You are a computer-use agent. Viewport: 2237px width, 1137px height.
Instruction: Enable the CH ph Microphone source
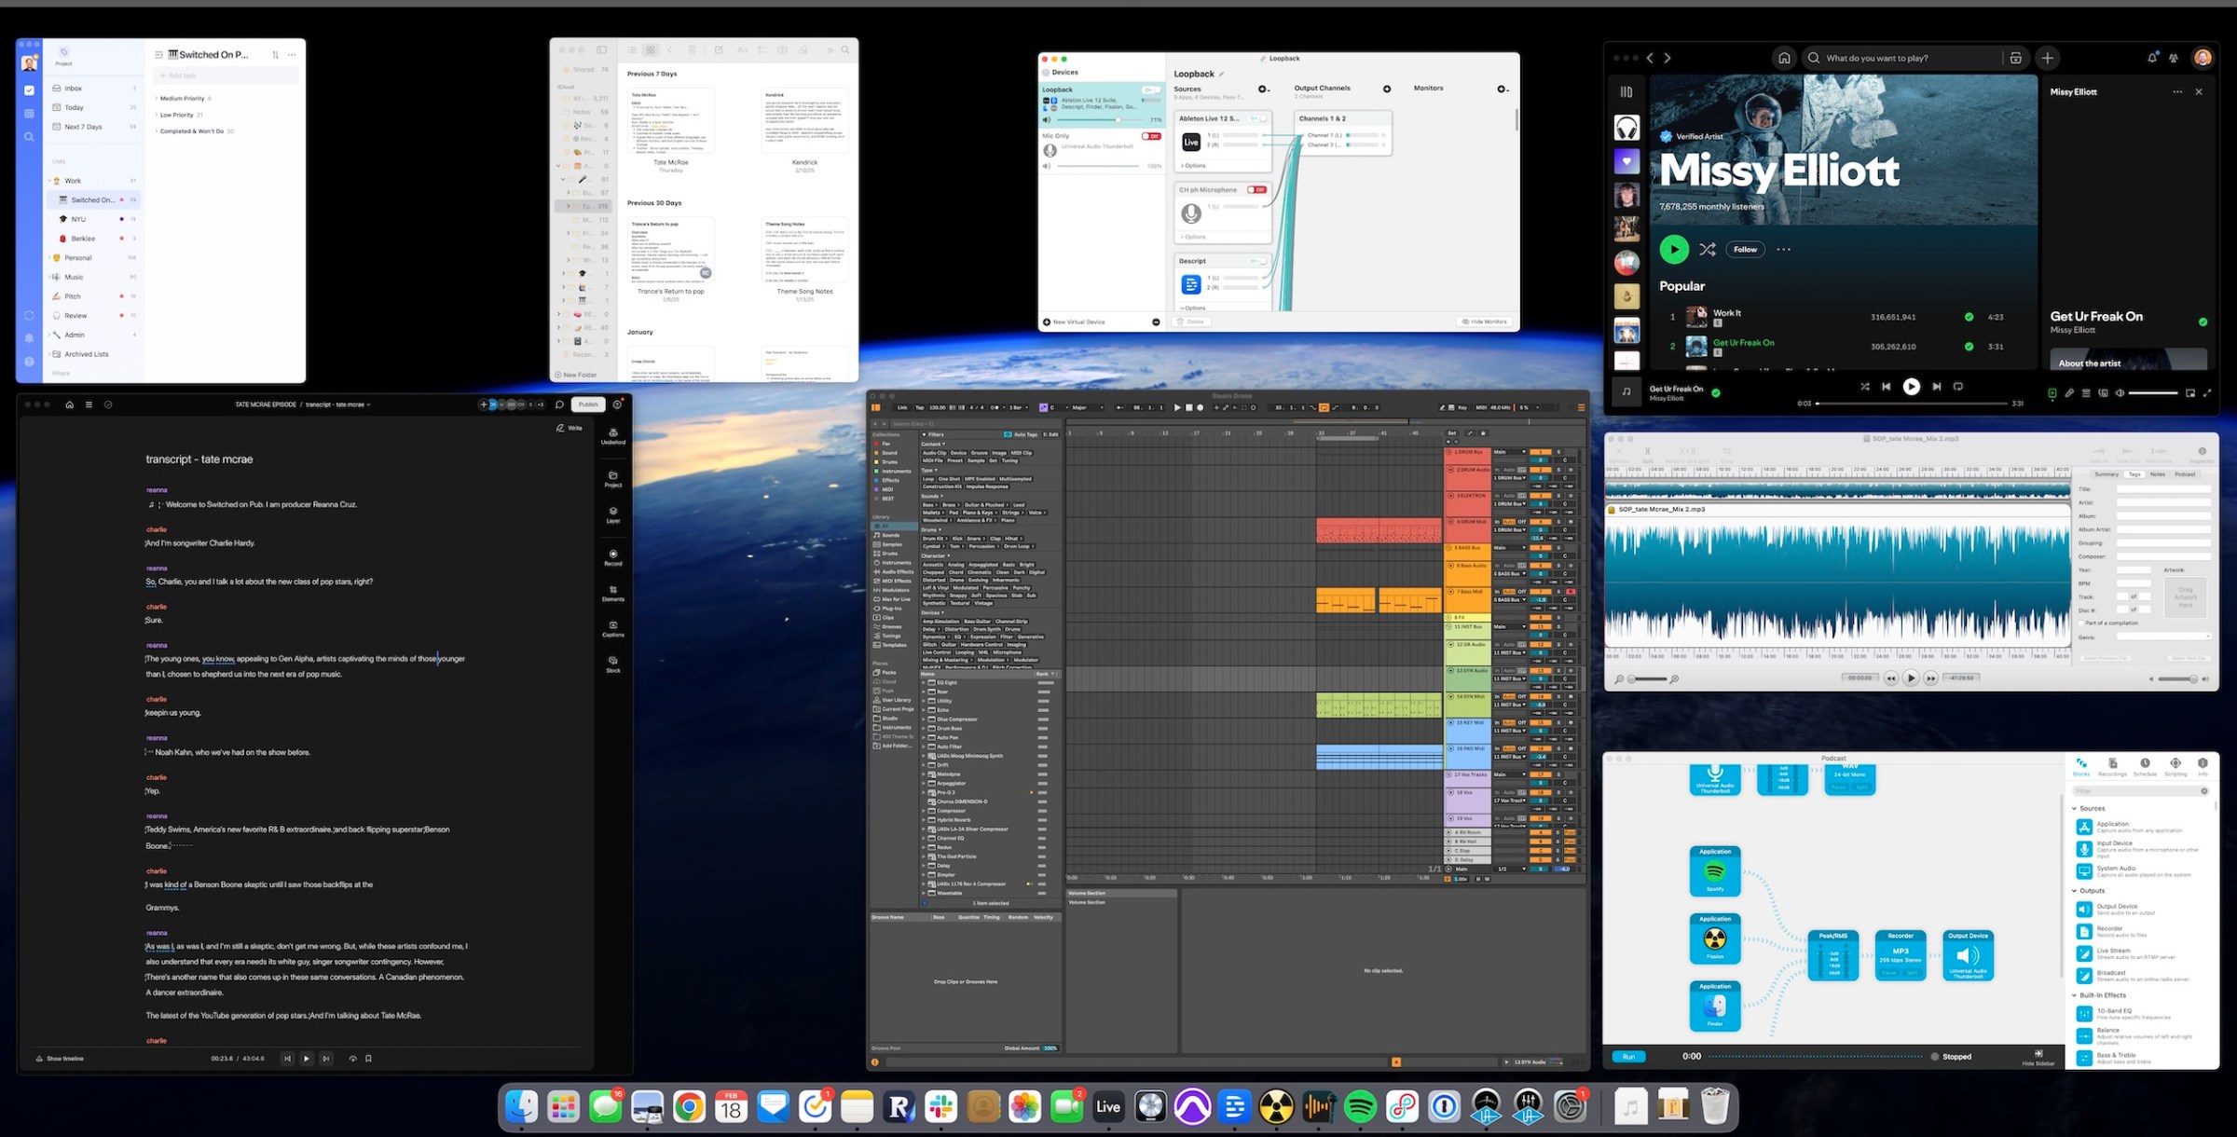(1256, 190)
